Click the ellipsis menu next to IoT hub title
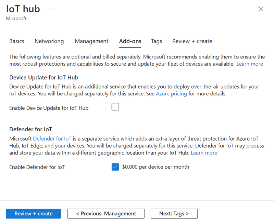The width and height of the screenshot is (274, 224). pyautogui.click(x=53, y=9)
